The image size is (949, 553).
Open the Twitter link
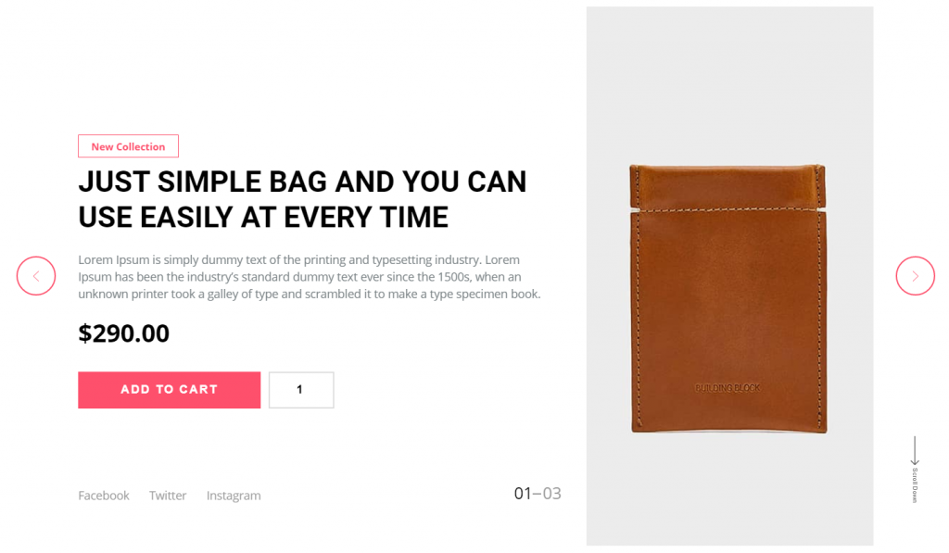(x=168, y=496)
